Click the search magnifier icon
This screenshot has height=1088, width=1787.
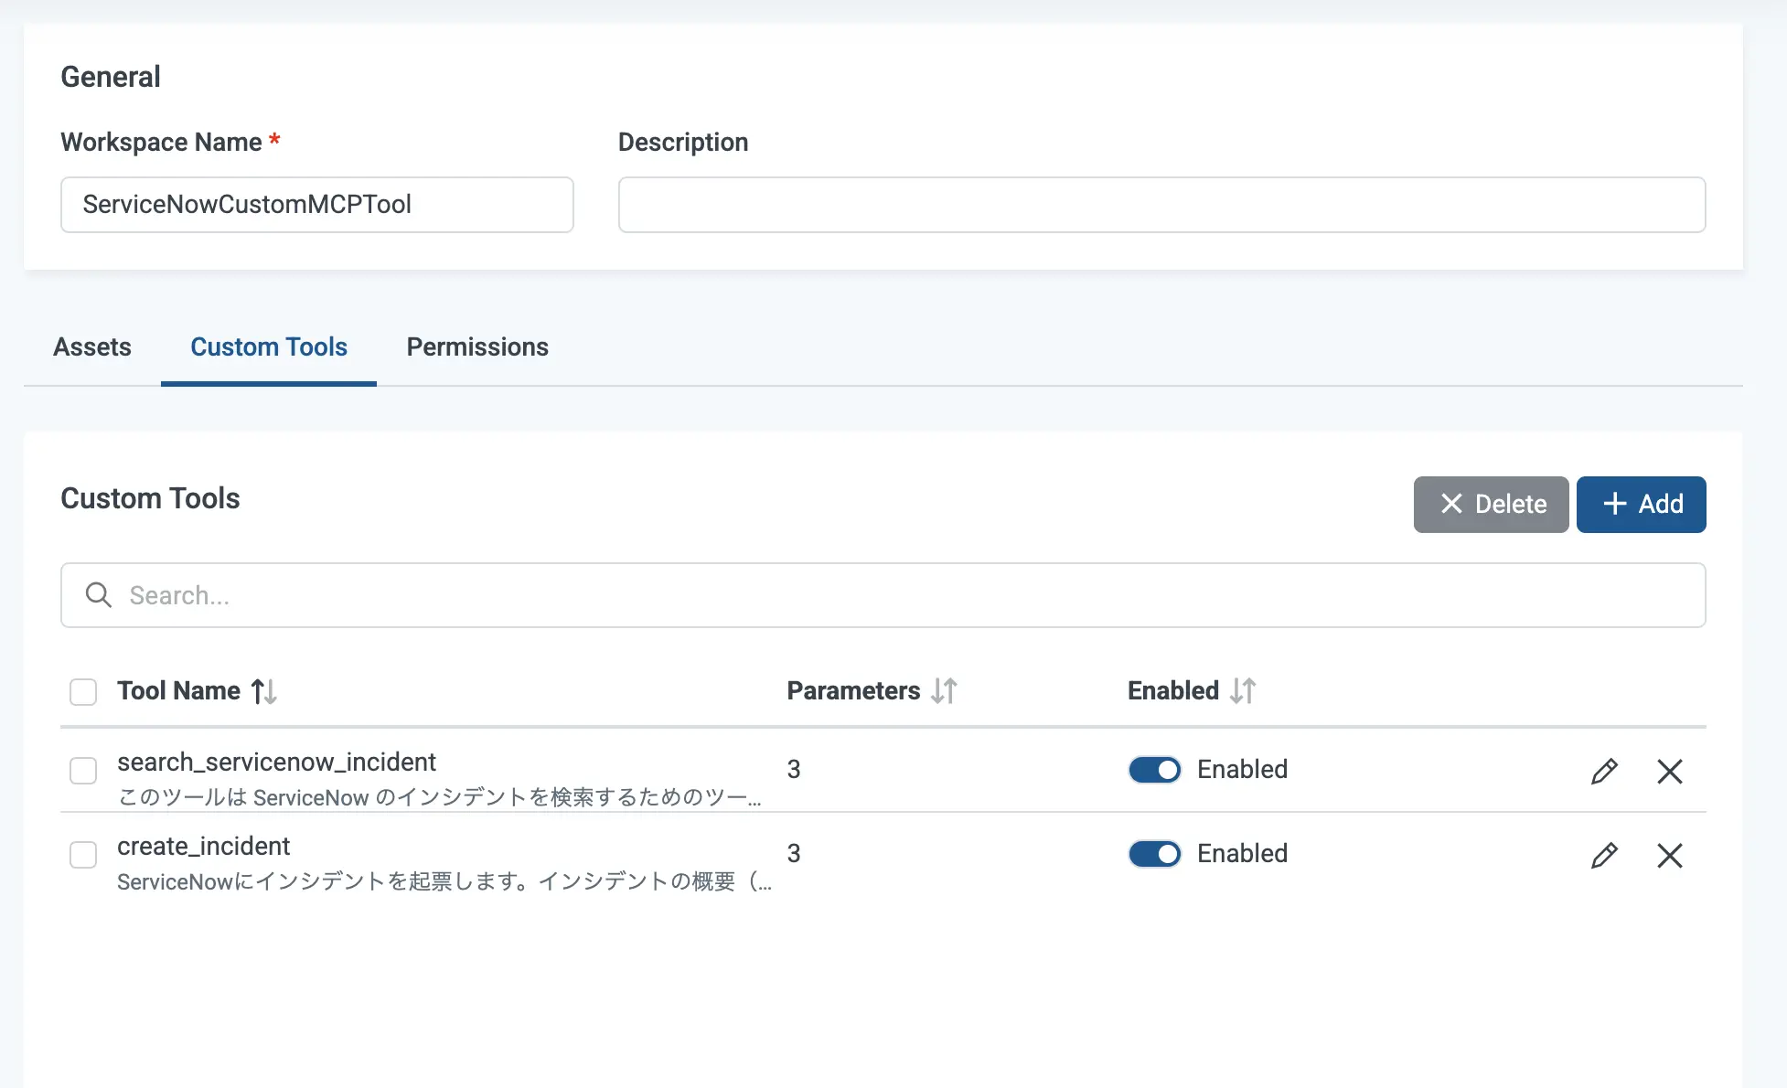pyautogui.click(x=99, y=595)
